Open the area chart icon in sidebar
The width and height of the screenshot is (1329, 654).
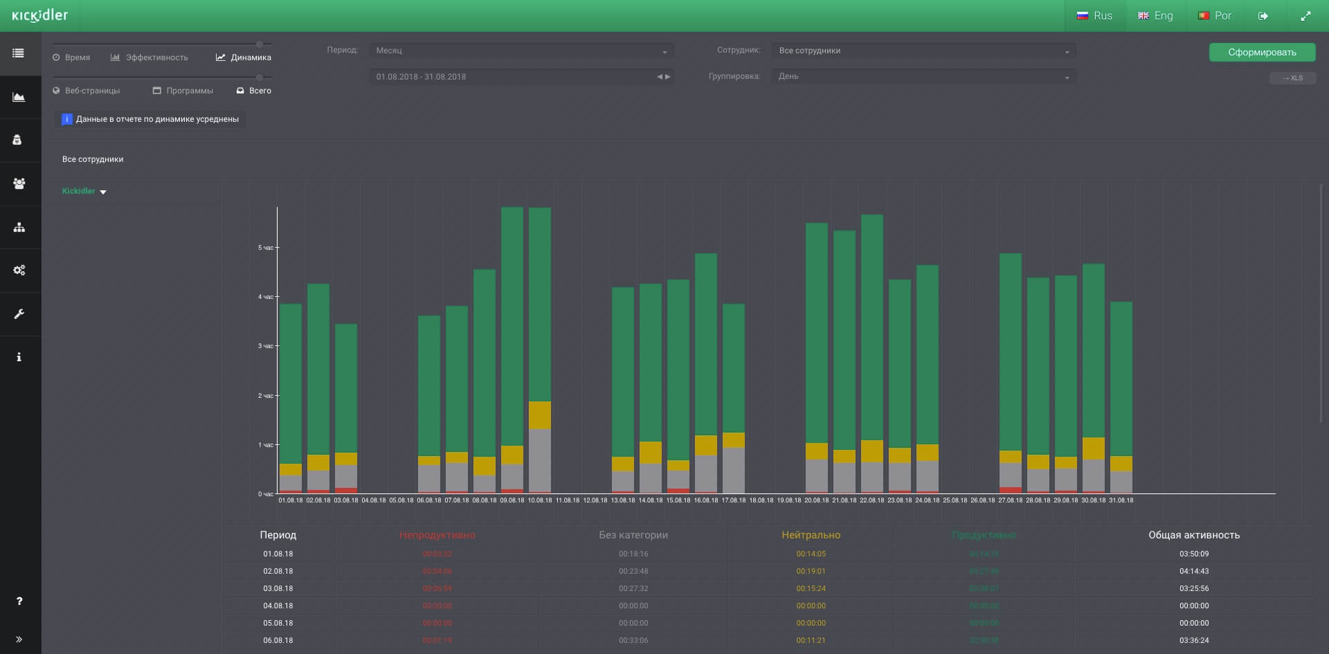coord(19,97)
